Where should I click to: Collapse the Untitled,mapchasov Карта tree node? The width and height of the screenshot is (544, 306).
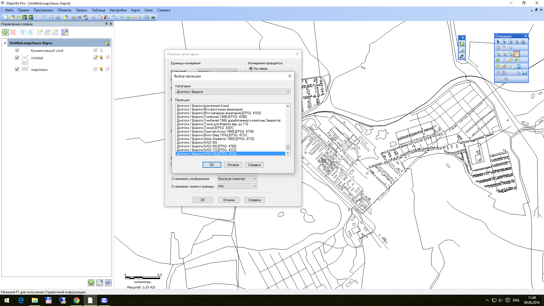point(5,43)
